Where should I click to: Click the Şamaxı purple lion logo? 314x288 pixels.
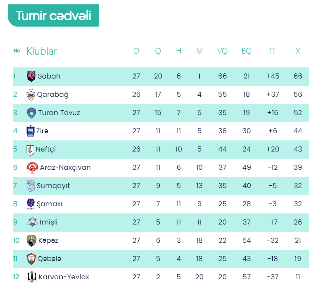31,204
